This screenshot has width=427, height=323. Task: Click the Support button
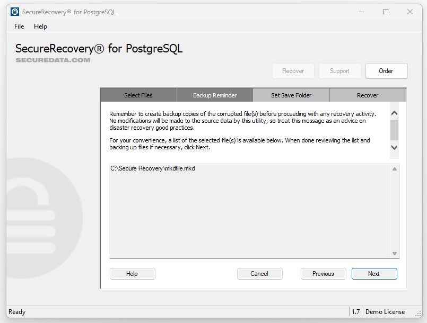[339, 71]
